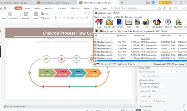187x111 pixels.
Task: Click the window count icon showing 3
Action: (x=148, y=2)
